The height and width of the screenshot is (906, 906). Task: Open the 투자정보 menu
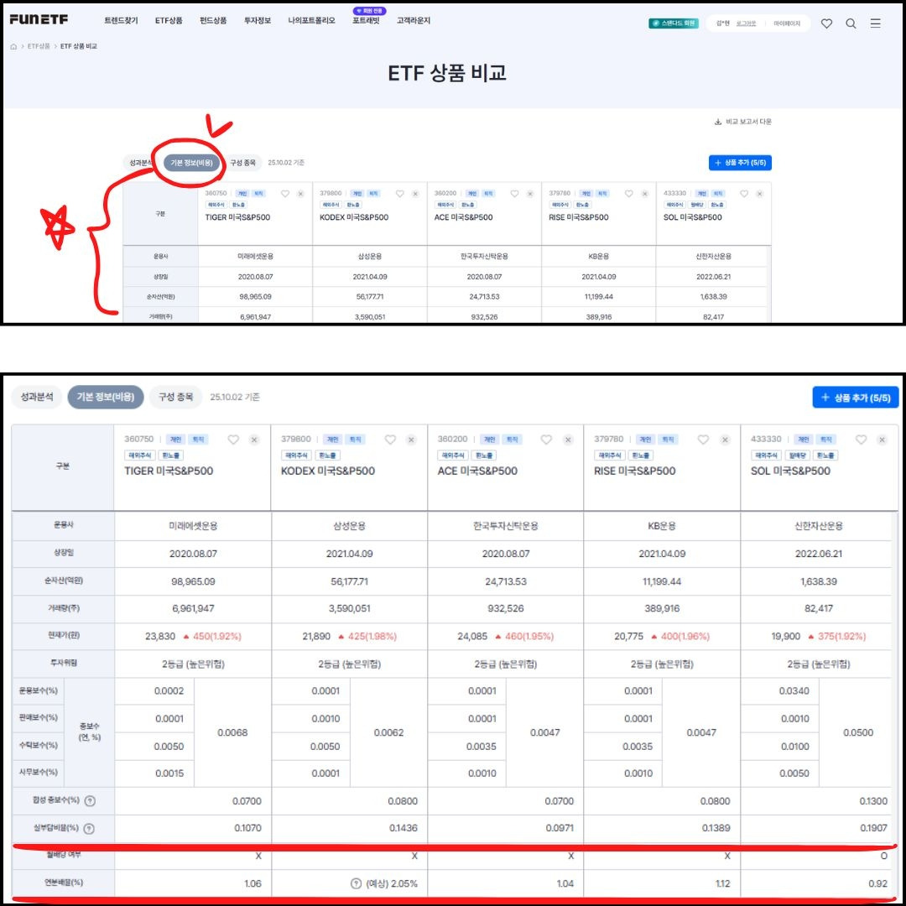(x=258, y=21)
